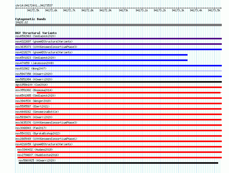
Task: Click the right arrow on the ruler
Action: coord(221,8)
